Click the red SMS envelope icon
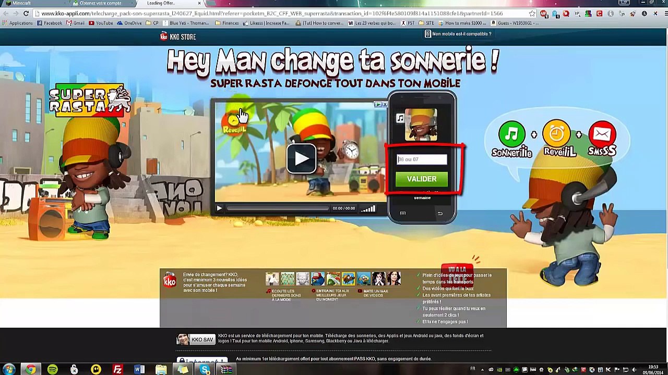 pos(602,134)
